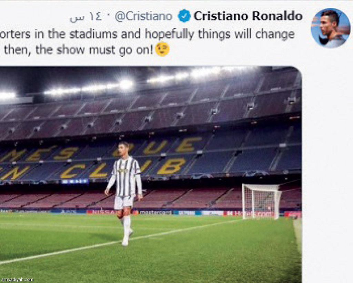The height and width of the screenshot is (283, 353).
Task: Click the arriyadiyah.com watermark
Action: click(x=17, y=280)
